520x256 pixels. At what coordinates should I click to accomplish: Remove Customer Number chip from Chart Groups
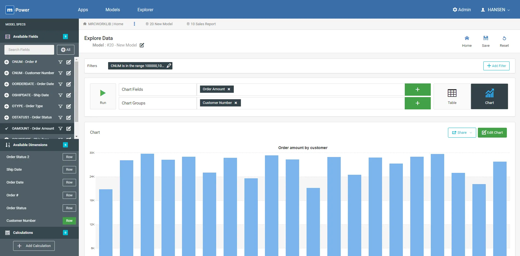coord(236,103)
